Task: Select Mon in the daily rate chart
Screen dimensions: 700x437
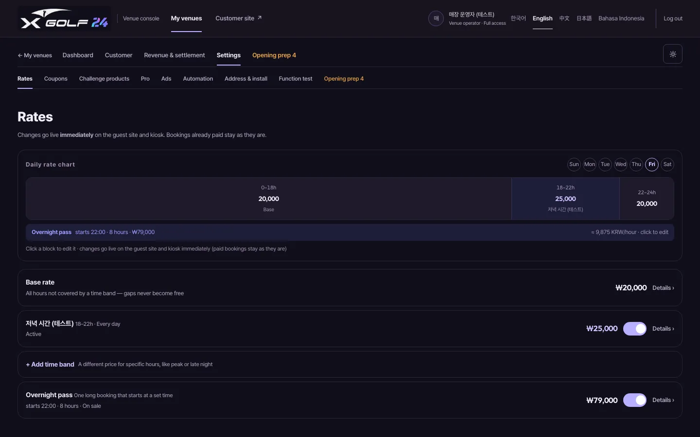Action: pos(590,164)
